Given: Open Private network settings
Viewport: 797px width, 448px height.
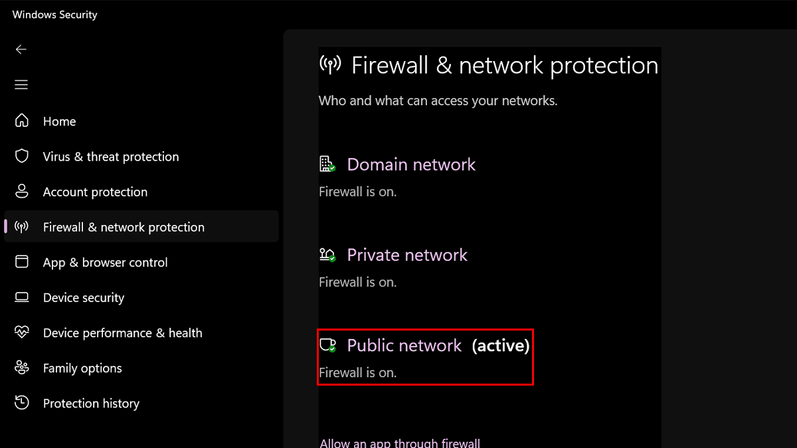Looking at the screenshot, I should 407,255.
